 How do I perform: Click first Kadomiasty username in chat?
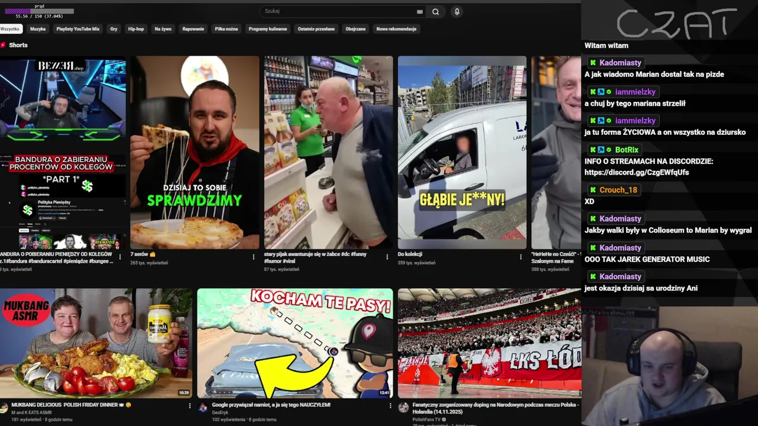tap(620, 63)
